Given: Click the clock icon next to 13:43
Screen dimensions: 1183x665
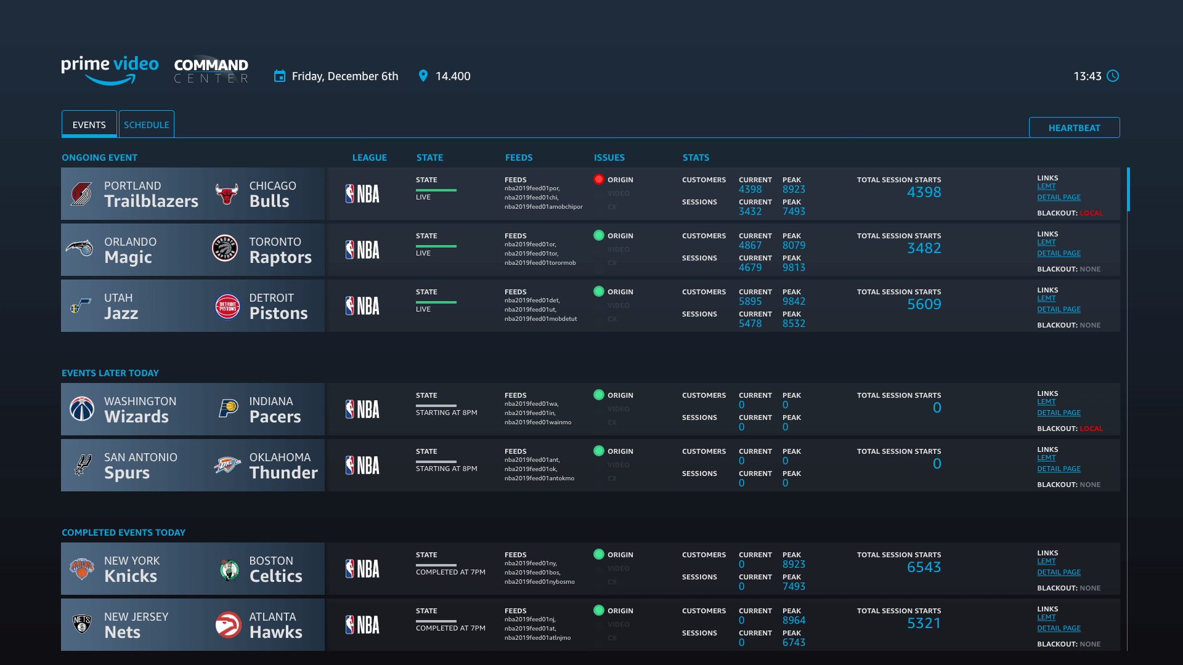Looking at the screenshot, I should [x=1113, y=76].
